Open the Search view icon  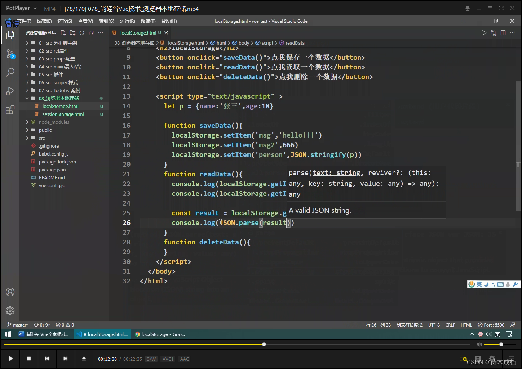[x=10, y=72]
